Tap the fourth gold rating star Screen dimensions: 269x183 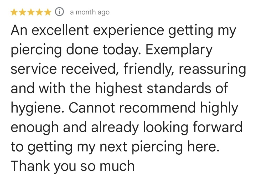39,12
